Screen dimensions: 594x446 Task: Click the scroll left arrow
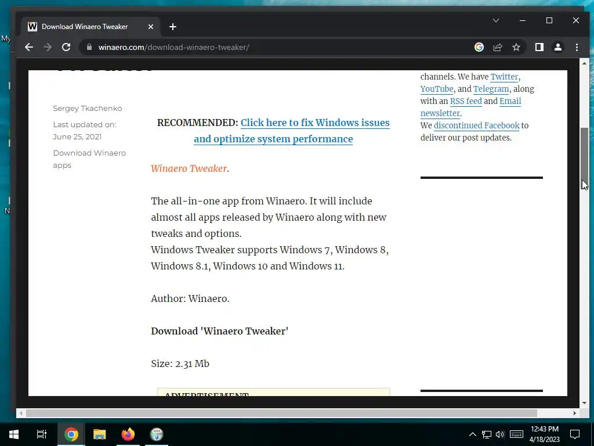(21, 413)
